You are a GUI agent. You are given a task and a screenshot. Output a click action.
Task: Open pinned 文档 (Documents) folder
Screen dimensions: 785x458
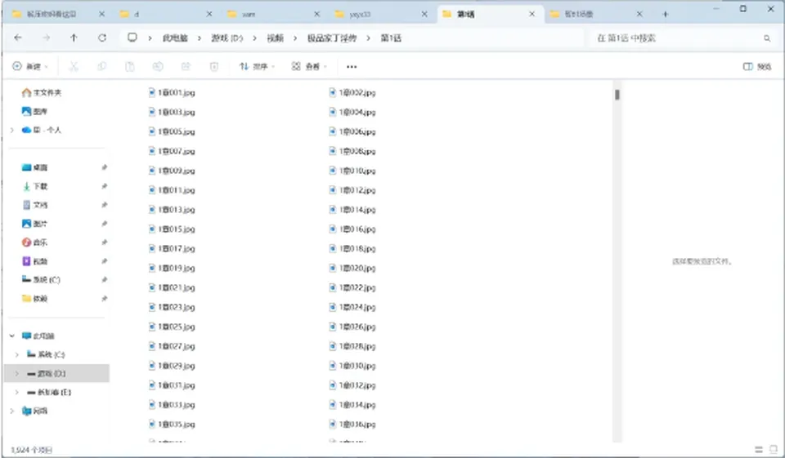coord(34,205)
